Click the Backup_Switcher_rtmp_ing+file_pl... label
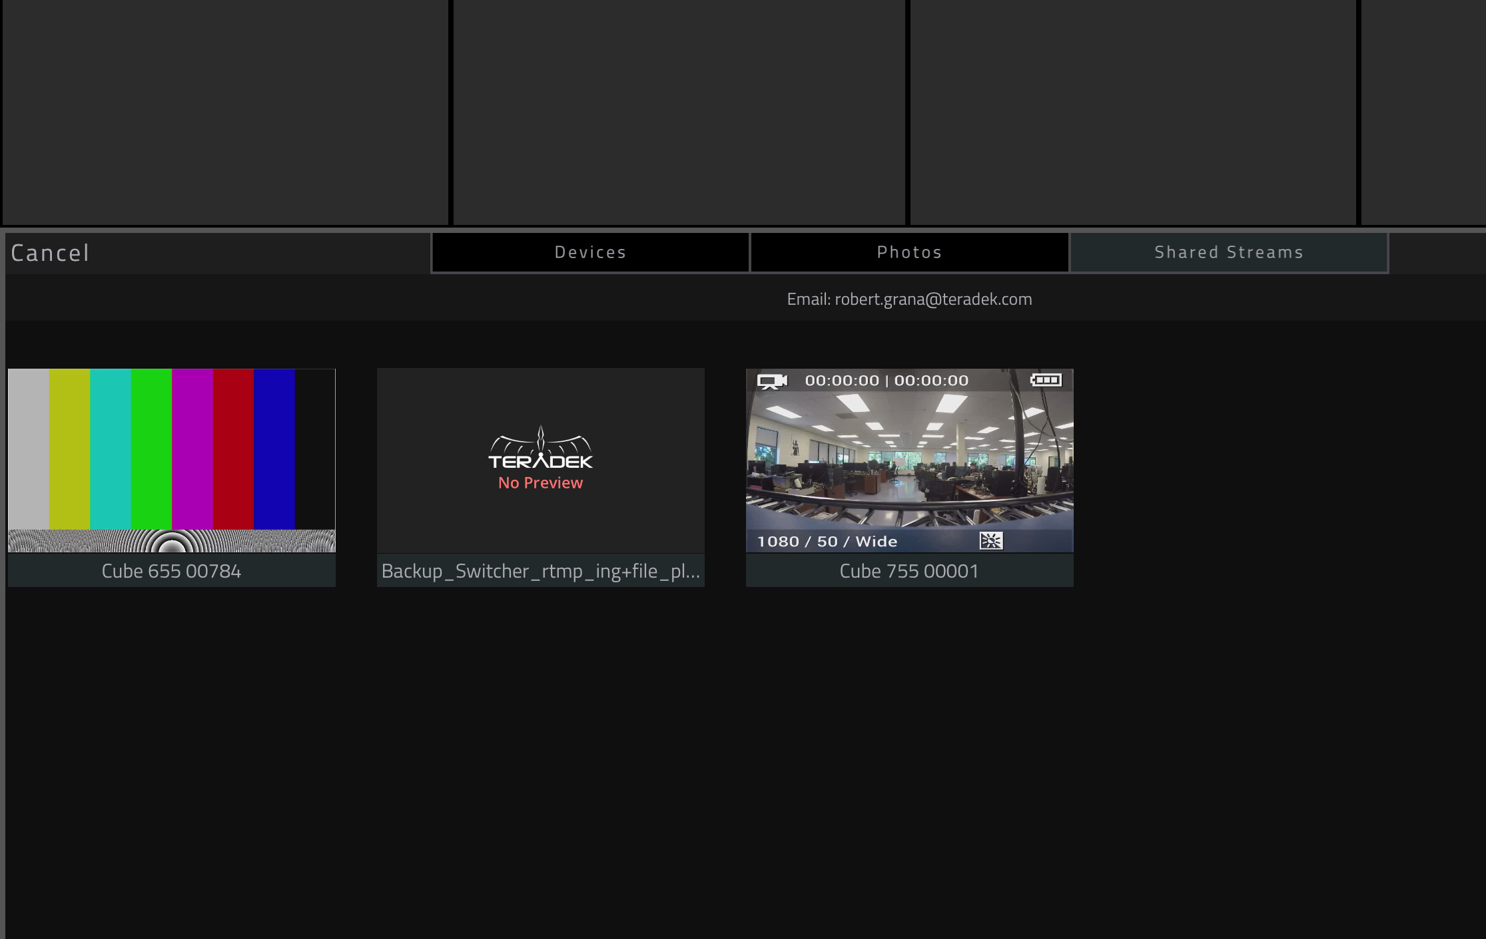This screenshot has width=1486, height=939. [541, 571]
